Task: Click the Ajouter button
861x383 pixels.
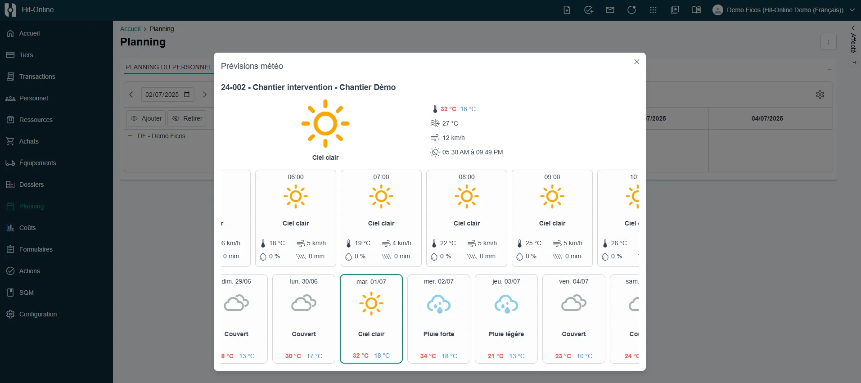Action: (x=146, y=118)
